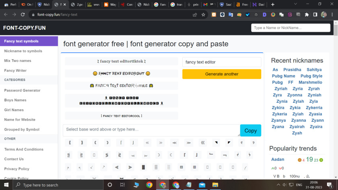338x190 pixels.
Task: Bookmark this page with the star icon
Action: [203, 14]
